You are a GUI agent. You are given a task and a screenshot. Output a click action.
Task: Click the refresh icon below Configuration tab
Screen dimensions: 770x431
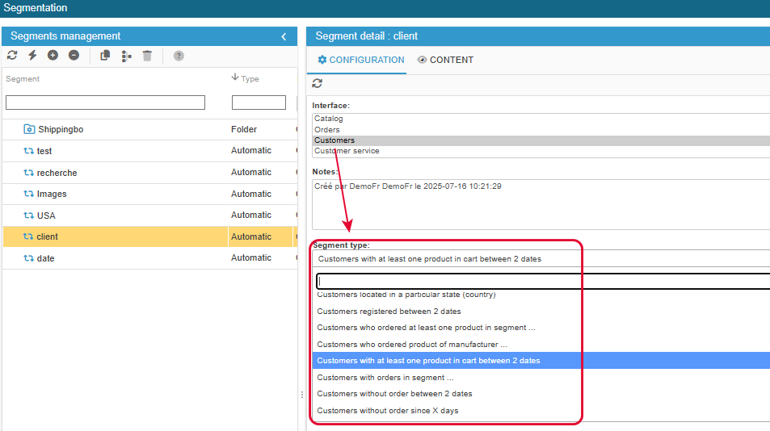[x=318, y=83]
